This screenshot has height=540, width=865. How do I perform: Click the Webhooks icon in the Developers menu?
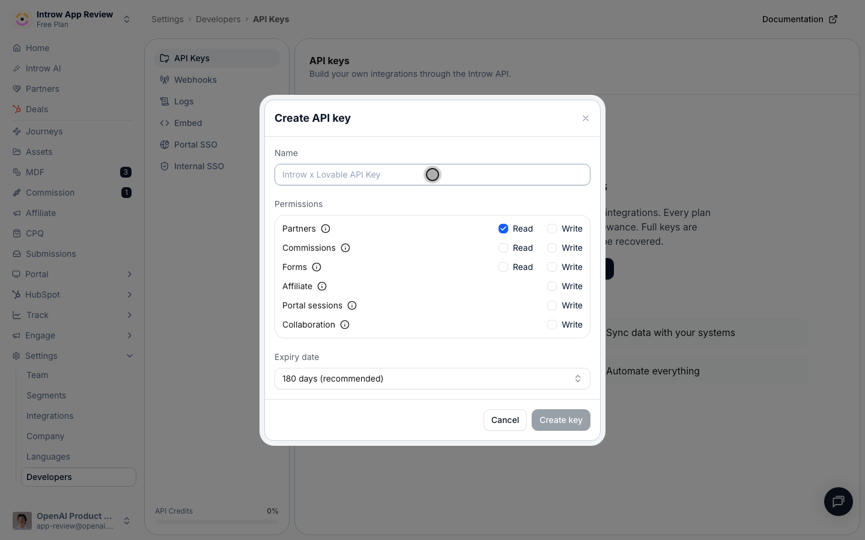pos(165,80)
